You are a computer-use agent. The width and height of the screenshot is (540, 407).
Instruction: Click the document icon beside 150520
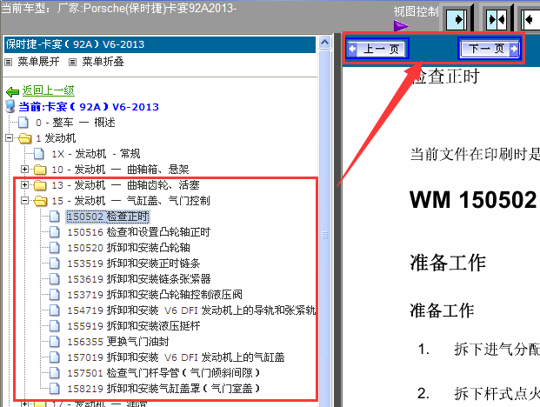coord(55,248)
